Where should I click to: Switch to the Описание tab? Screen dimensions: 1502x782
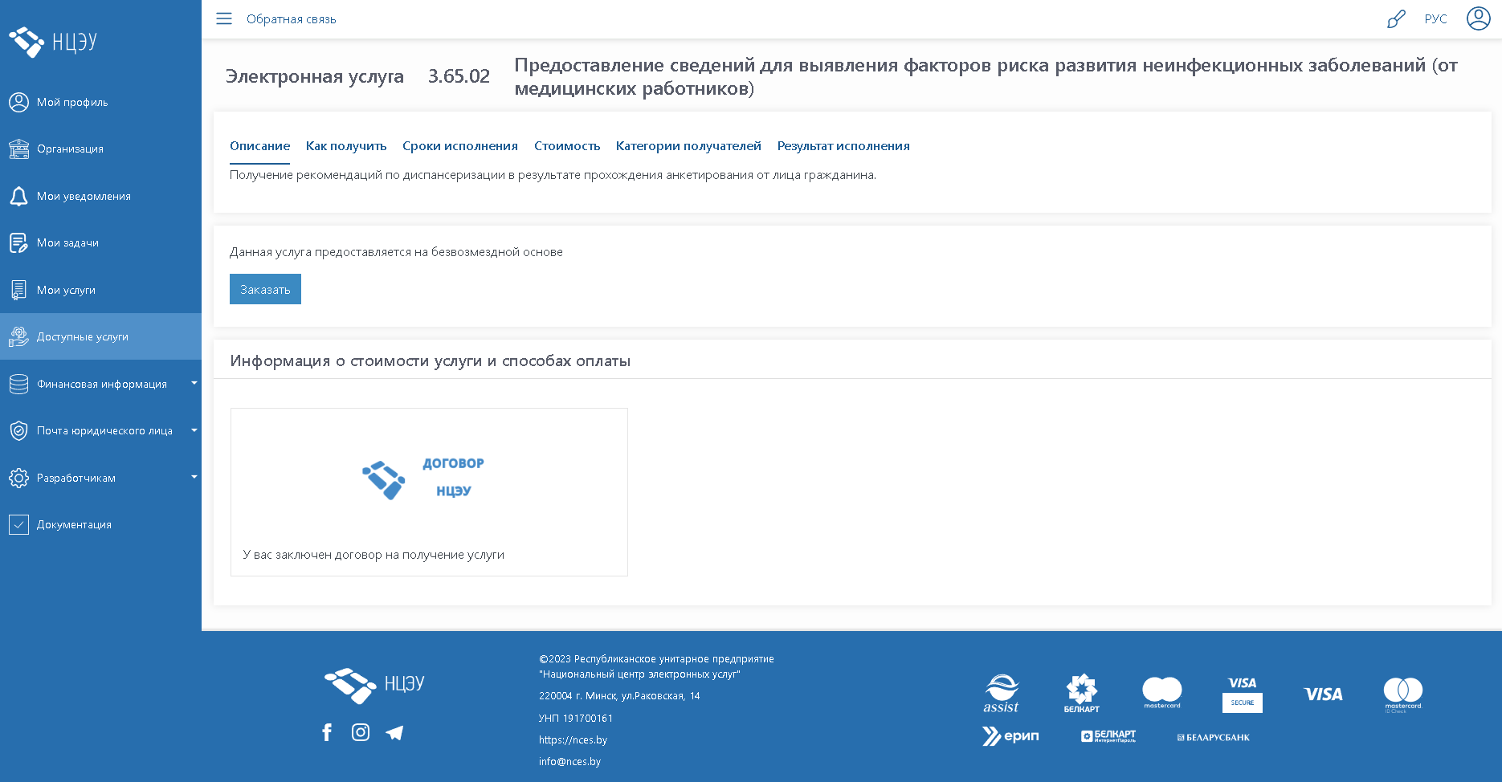[x=260, y=146]
